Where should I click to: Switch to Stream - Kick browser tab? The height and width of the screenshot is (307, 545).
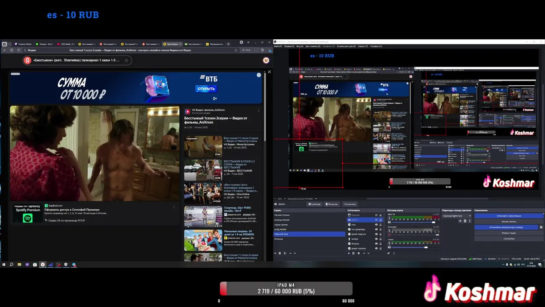tap(45, 43)
